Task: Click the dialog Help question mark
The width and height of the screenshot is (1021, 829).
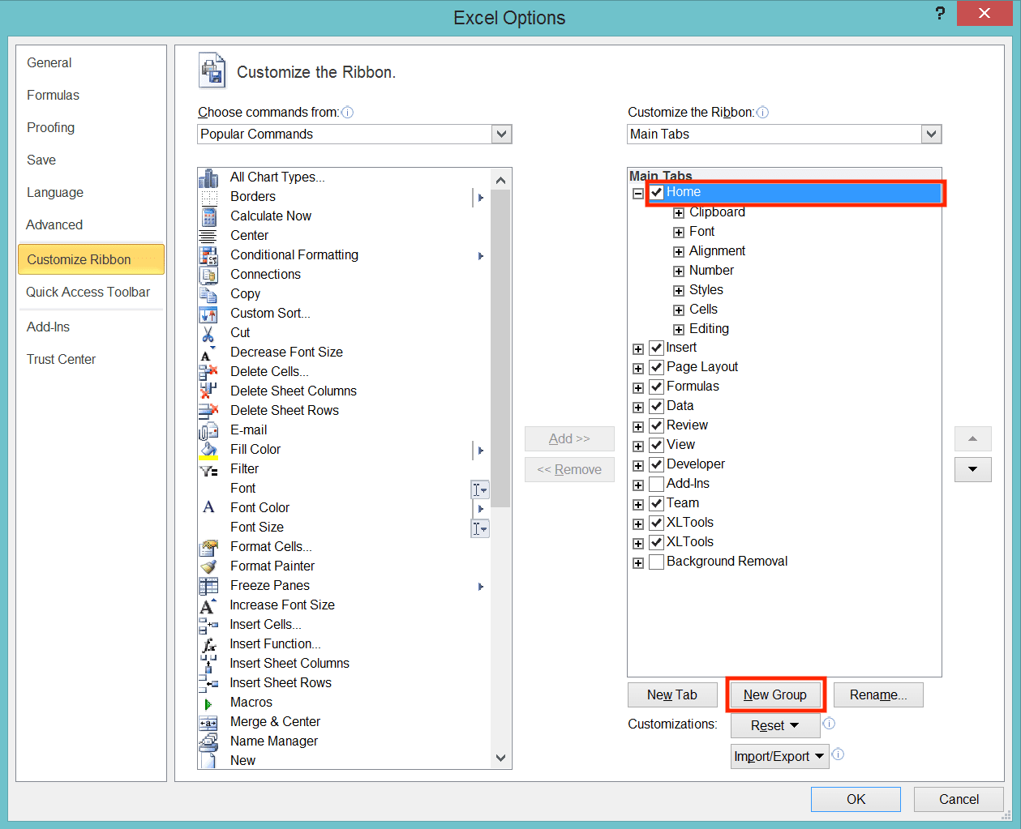Action: point(940,13)
